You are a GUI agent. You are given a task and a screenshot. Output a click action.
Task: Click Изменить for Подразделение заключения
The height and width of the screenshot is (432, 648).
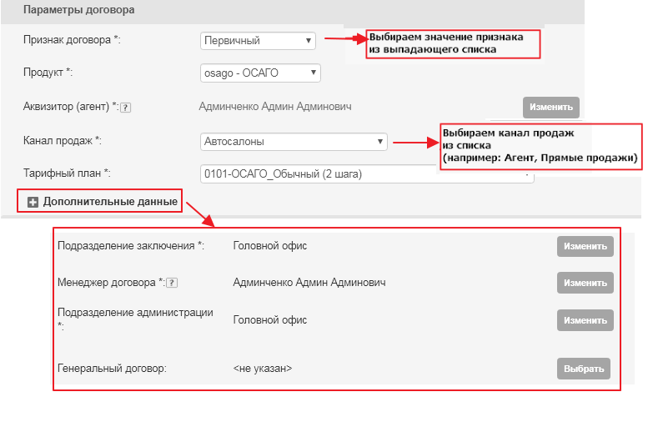(x=585, y=246)
